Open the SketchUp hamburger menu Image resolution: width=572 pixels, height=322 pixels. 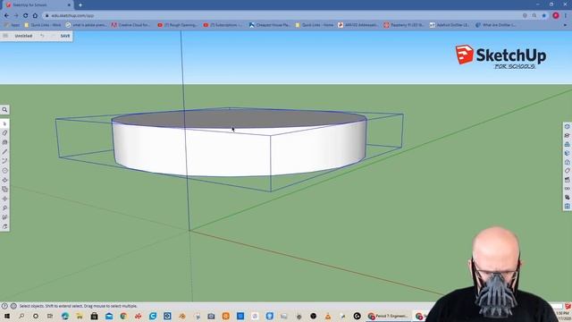point(5,36)
